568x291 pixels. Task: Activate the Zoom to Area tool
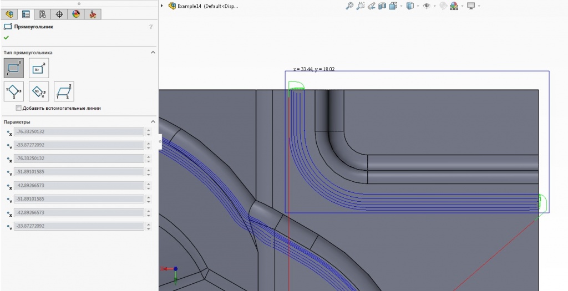click(x=361, y=6)
